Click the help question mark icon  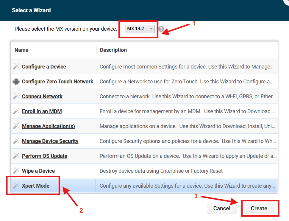(161, 29)
